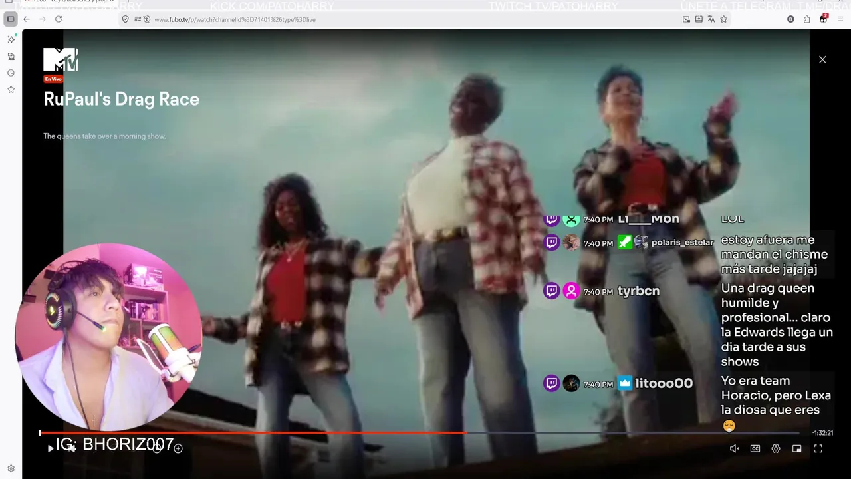This screenshot has width=851, height=479.
Task: Click the MTV channel logo
Action: click(x=61, y=59)
